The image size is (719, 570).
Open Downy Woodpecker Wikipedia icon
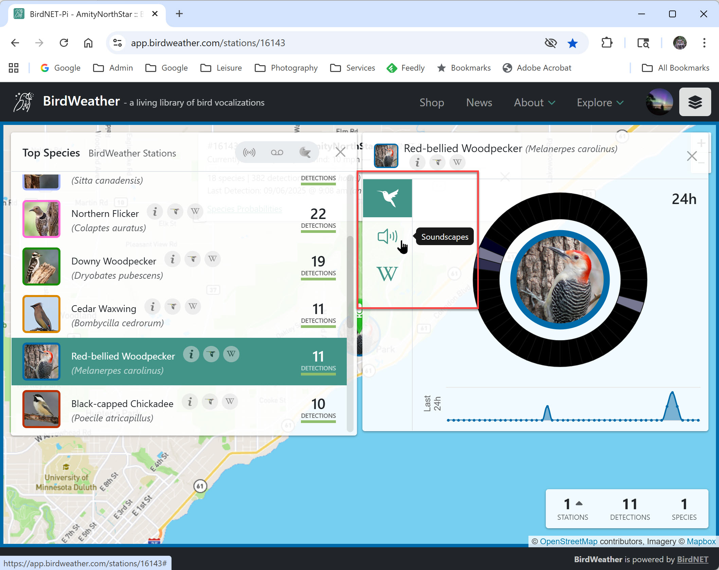[x=213, y=259]
